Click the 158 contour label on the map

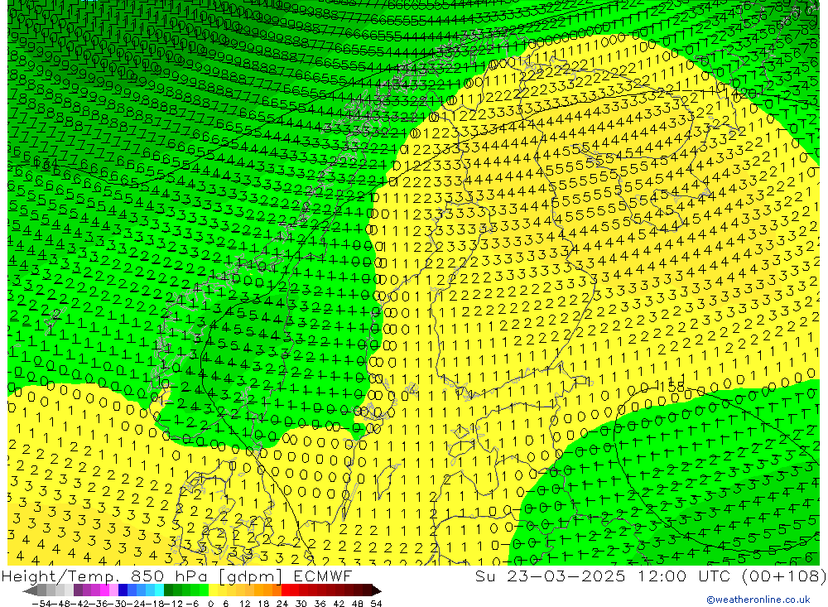point(672,386)
